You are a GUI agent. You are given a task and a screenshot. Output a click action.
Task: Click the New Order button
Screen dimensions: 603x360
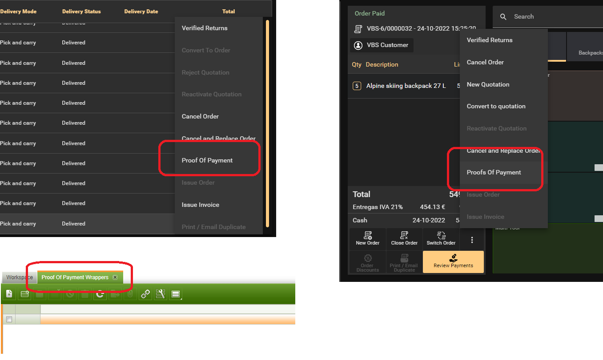point(368,238)
